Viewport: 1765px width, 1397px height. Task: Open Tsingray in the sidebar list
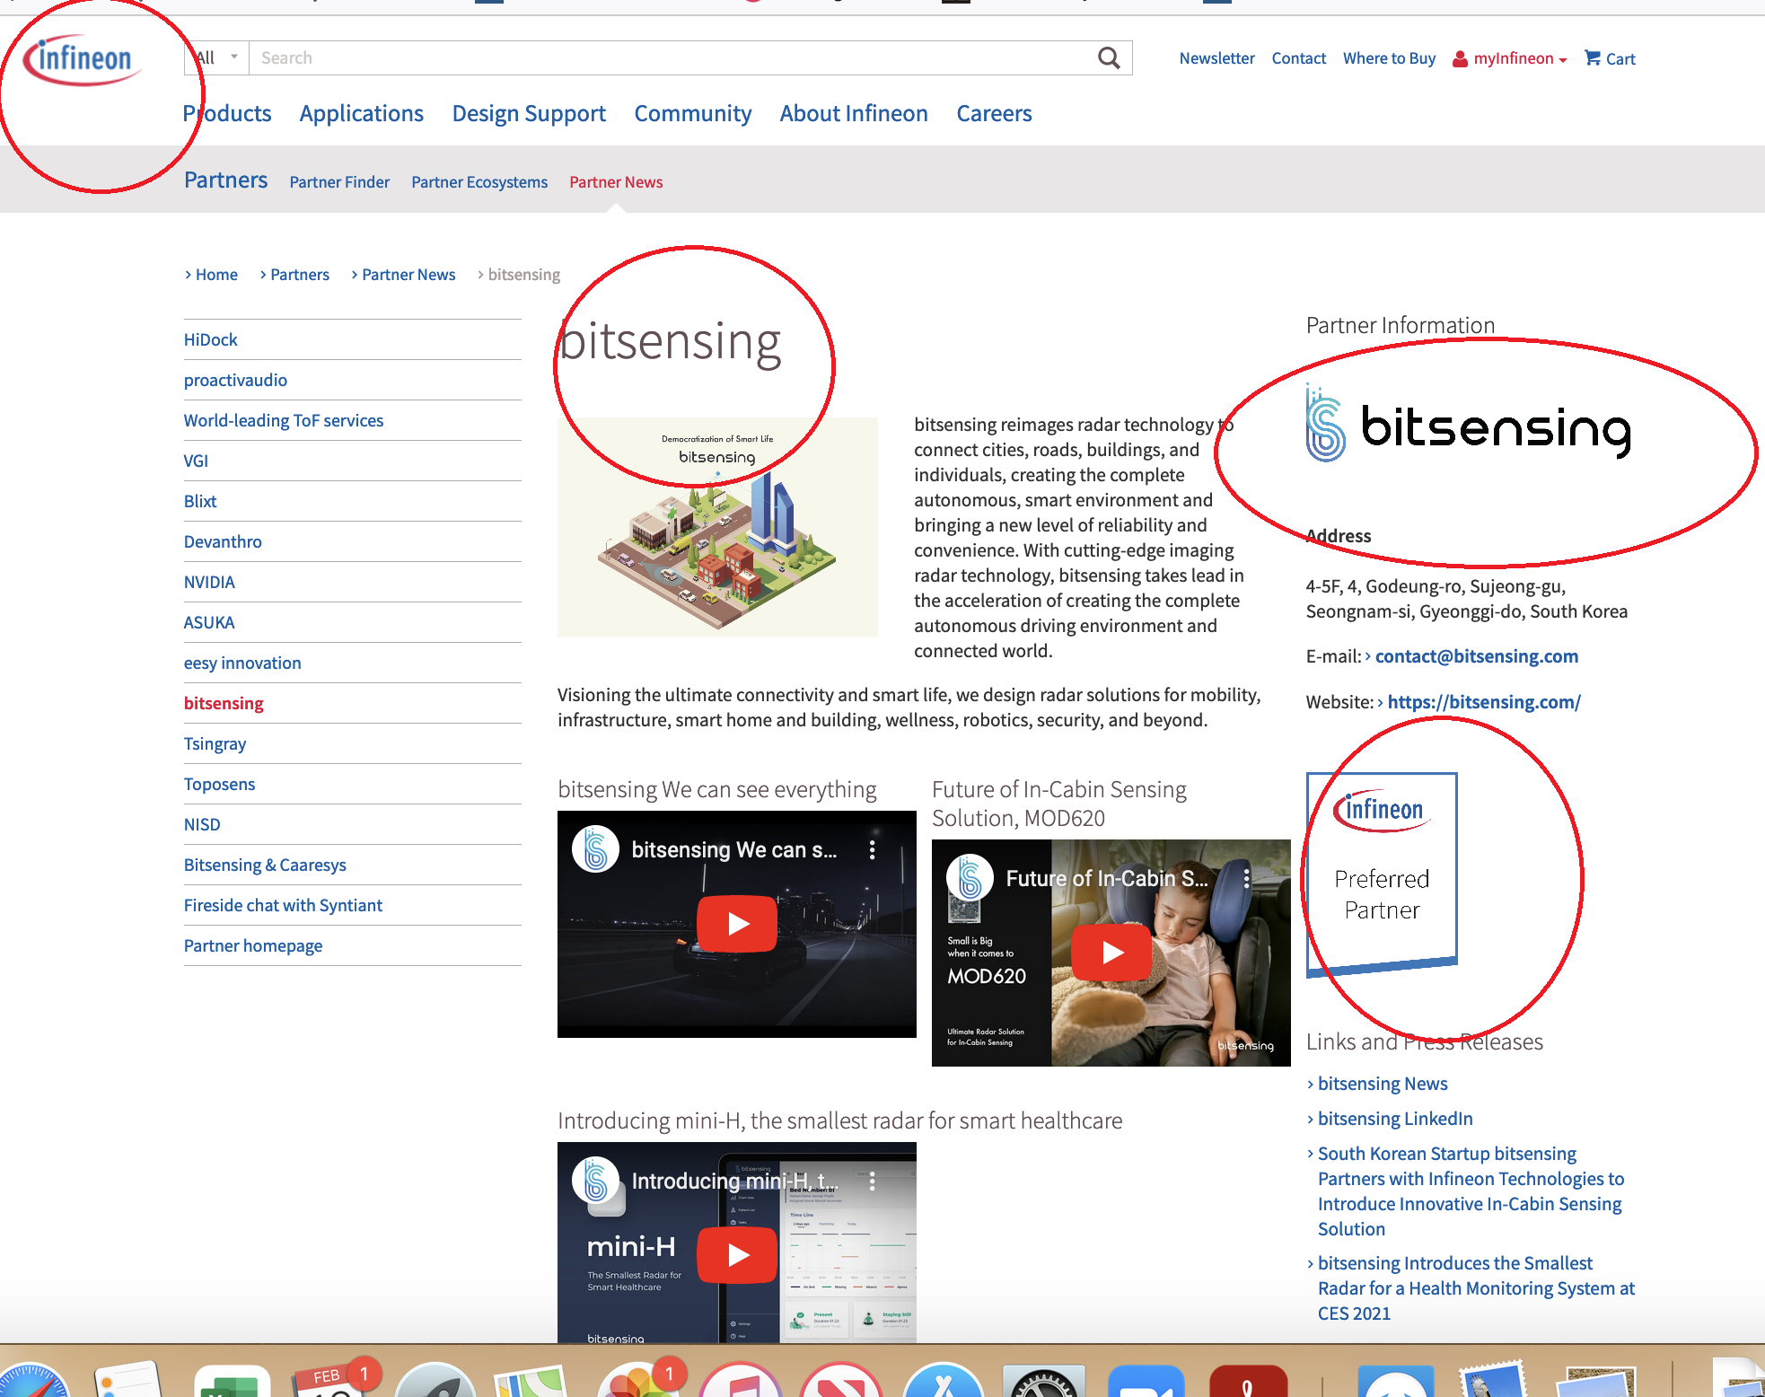pyautogui.click(x=215, y=743)
